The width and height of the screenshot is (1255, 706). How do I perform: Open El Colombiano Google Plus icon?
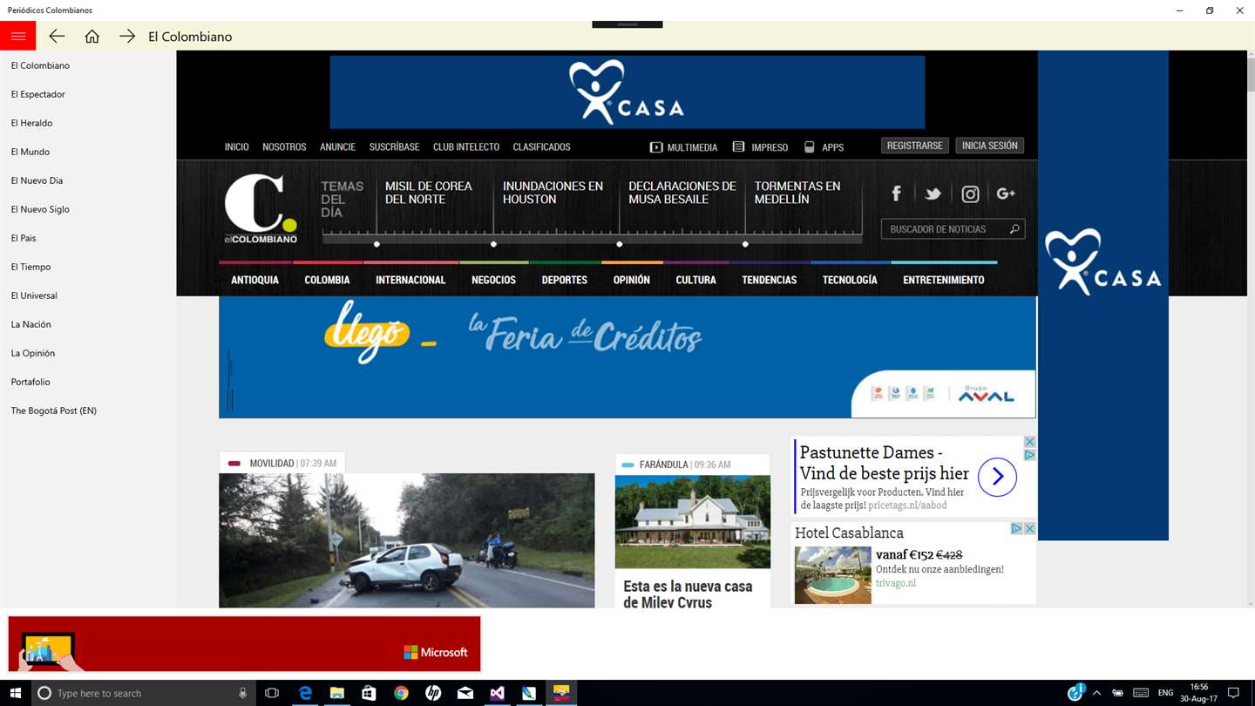tap(1006, 193)
